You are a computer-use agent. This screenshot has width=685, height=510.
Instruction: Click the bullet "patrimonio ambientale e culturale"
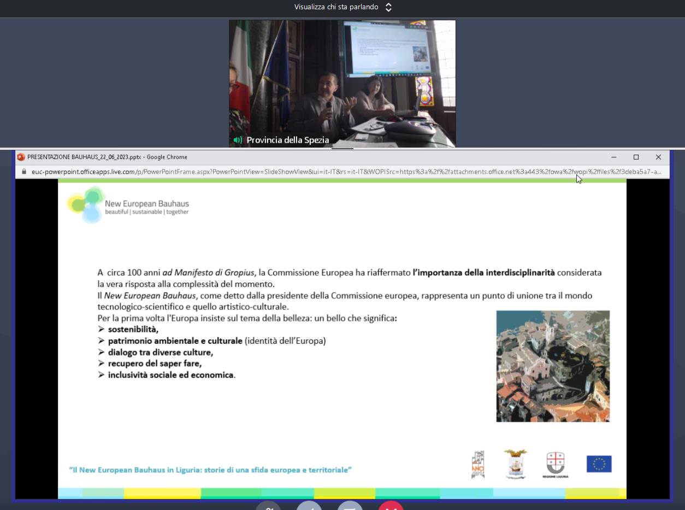pos(175,341)
